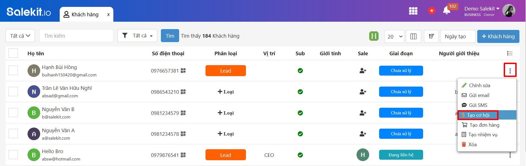Click the Vietnam flag language icon

pos(432,11)
